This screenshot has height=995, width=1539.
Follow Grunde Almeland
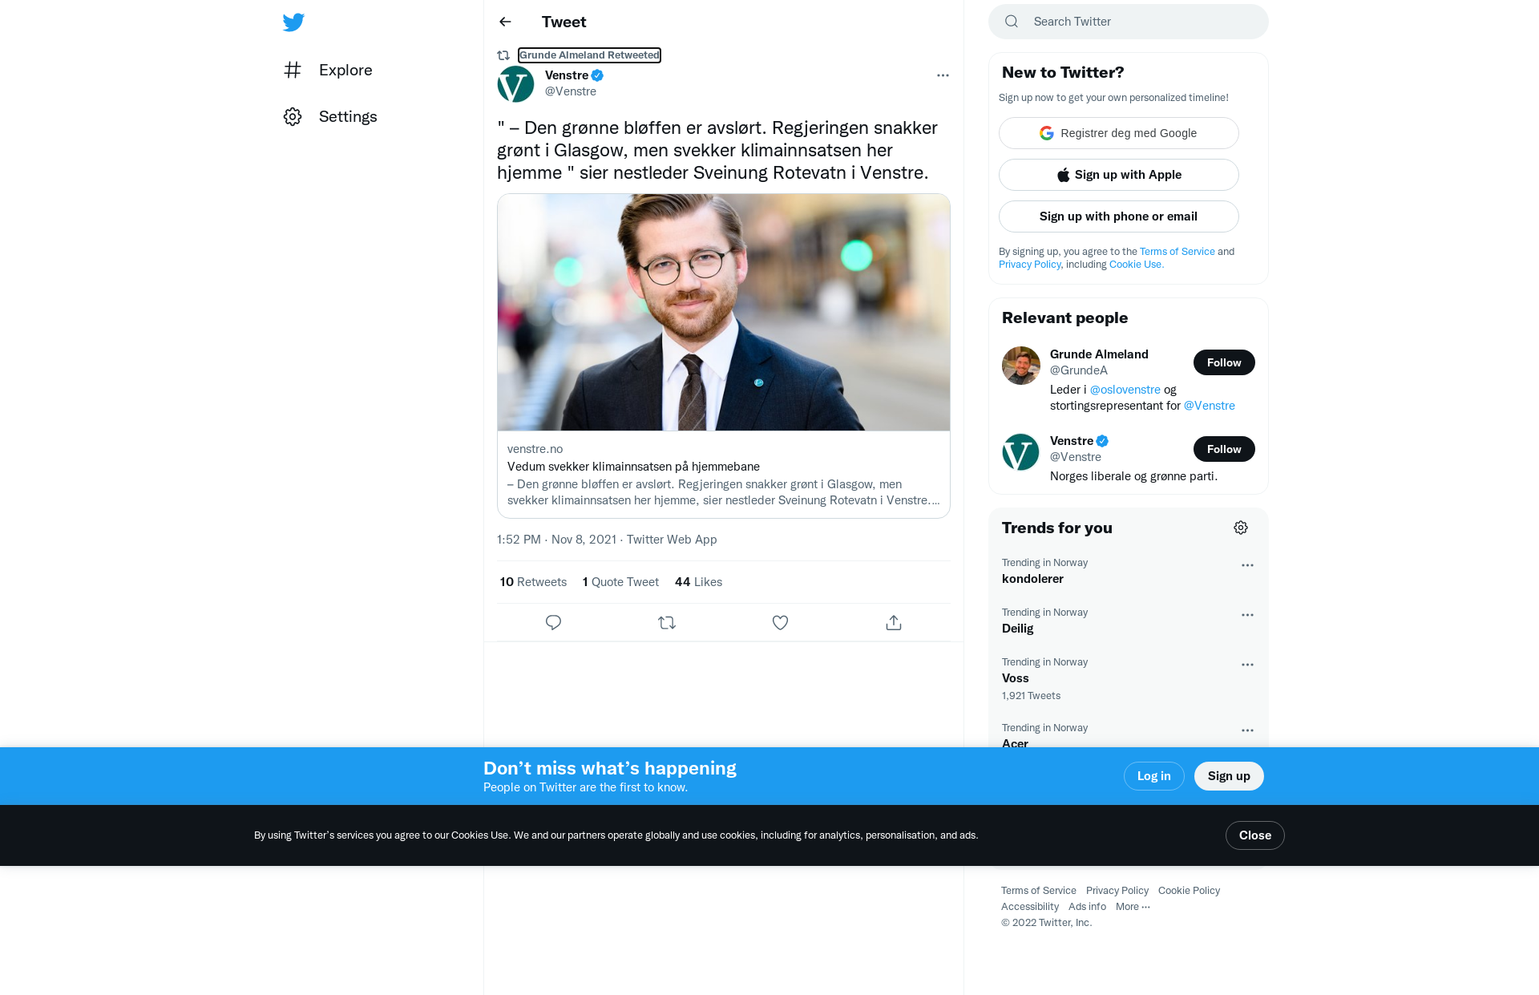tap(1224, 362)
